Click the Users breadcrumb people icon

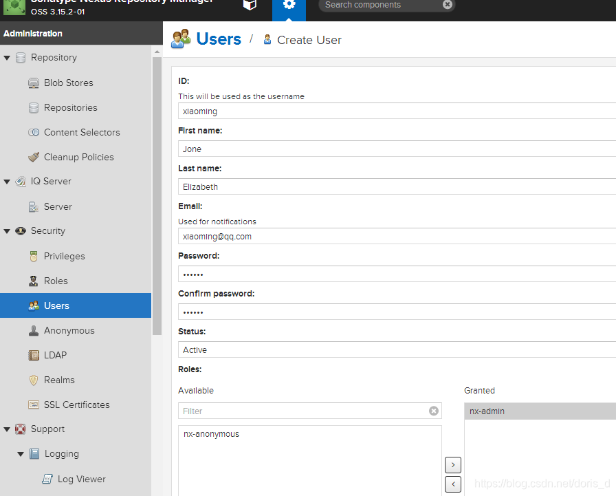pos(181,39)
